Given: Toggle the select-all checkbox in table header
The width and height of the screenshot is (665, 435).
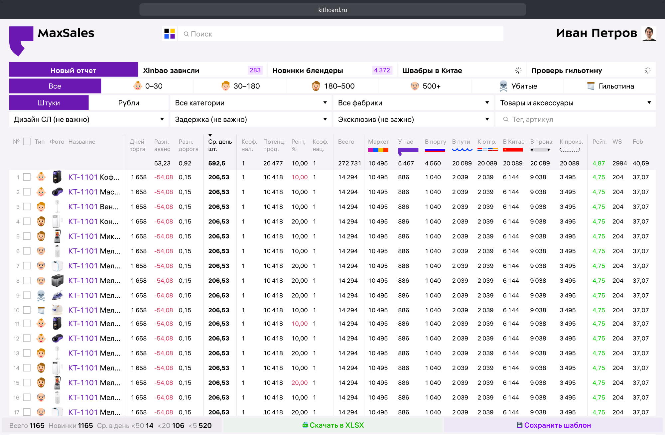Looking at the screenshot, I should [27, 141].
